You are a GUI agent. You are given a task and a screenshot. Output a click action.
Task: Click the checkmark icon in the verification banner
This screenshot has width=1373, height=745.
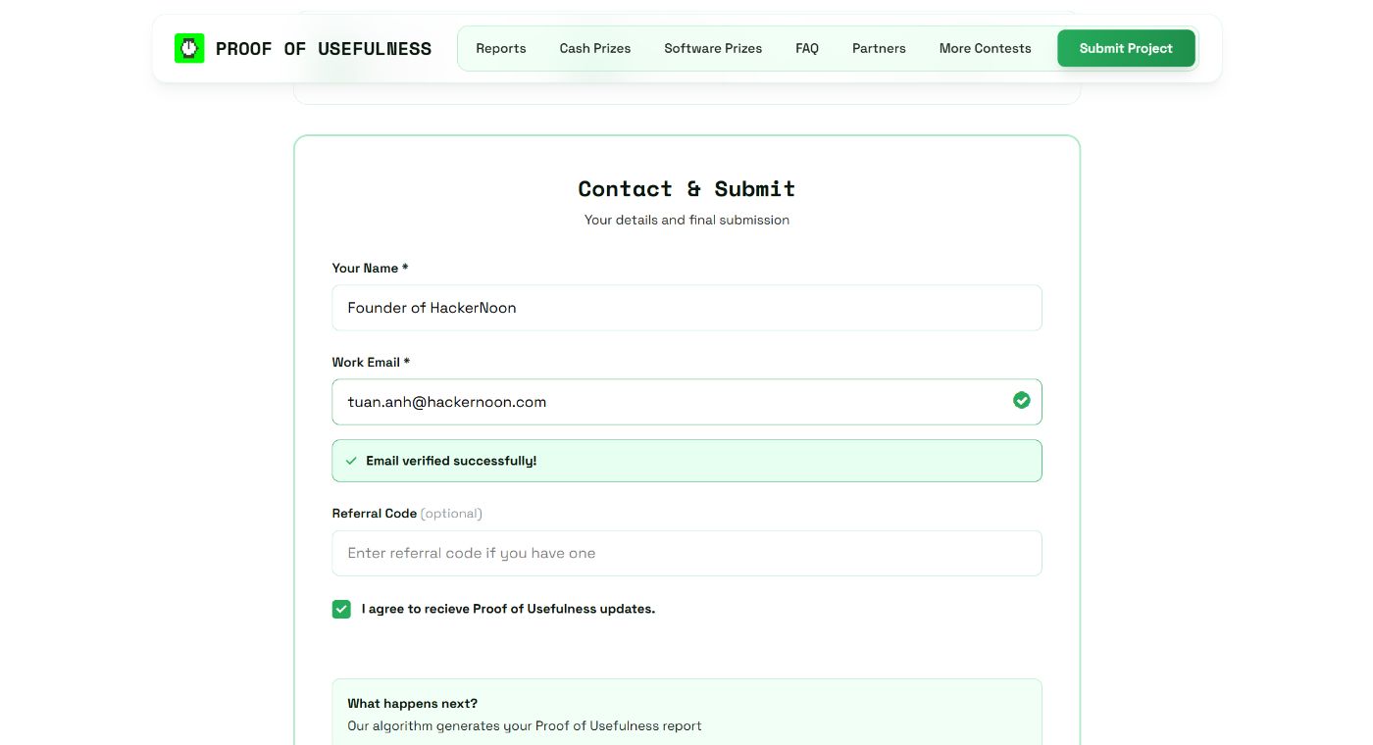click(351, 461)
